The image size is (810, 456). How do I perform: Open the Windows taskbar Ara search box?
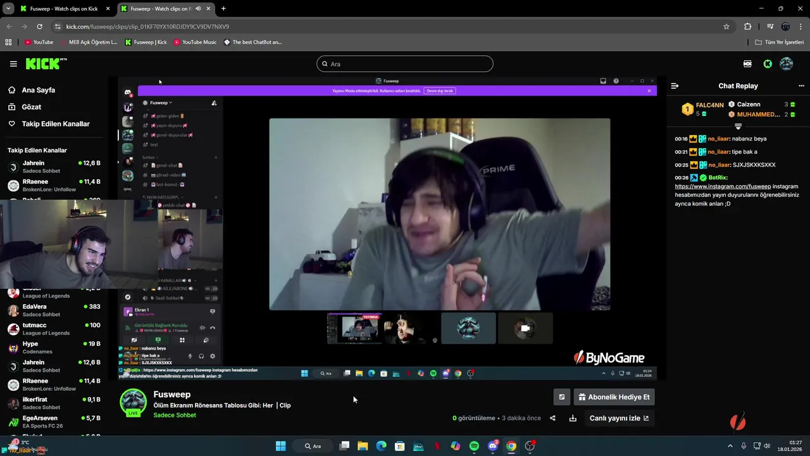point(313,446)
